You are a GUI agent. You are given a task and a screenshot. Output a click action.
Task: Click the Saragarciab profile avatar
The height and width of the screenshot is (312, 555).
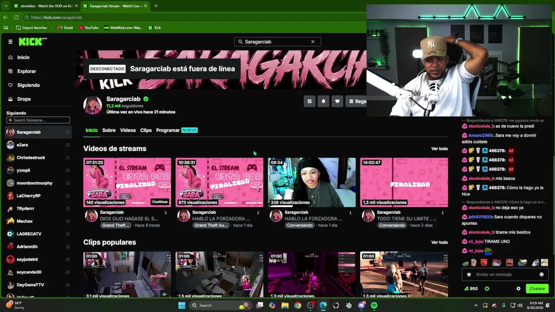(x=92, y=105)
